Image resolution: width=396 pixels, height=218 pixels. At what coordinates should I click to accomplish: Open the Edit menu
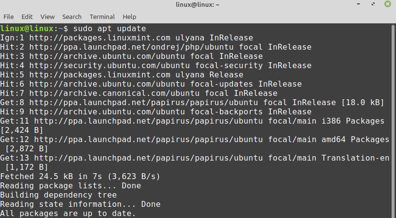tap(27, 17)
